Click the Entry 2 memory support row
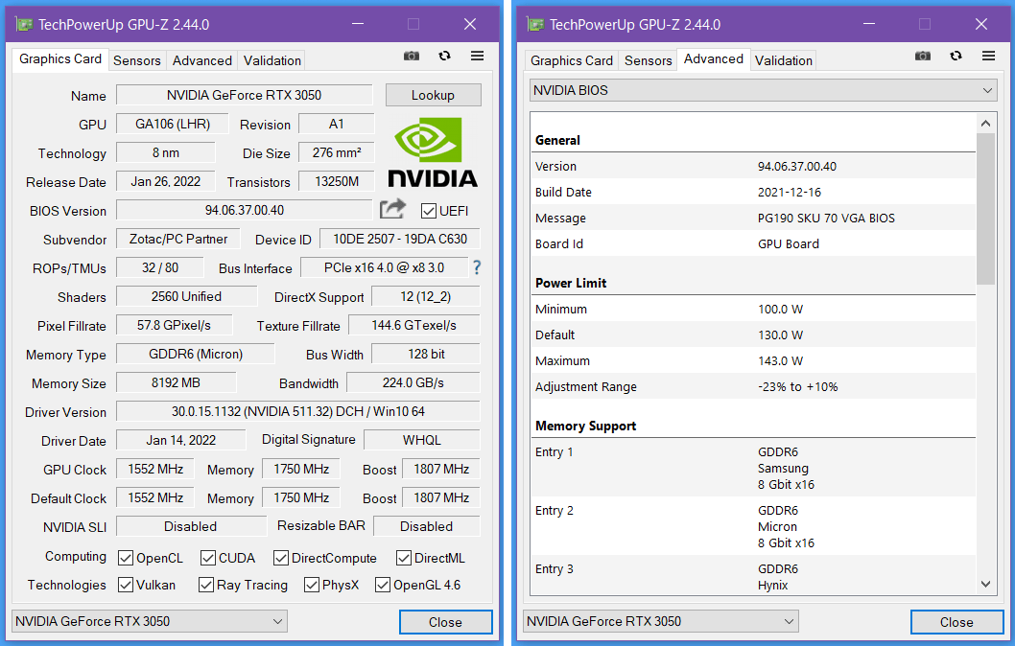The width and height of the screenshot is (1015, 646). pos(753,526)
